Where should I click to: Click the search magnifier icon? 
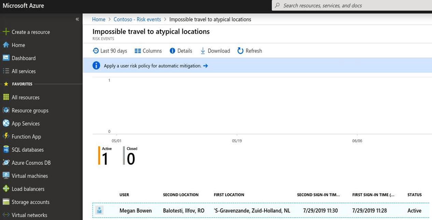coord(277,5)
